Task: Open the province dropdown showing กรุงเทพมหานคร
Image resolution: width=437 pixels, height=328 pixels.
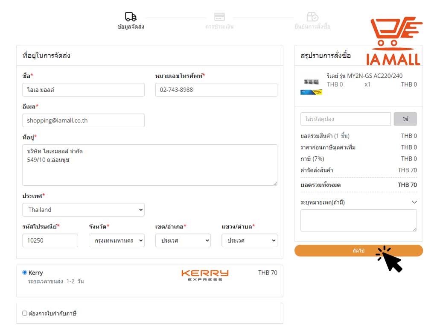Action: click(x=117, y=240)
